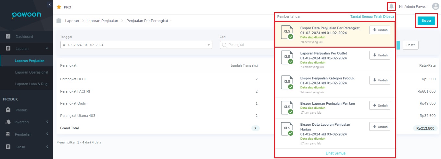Download Ekspor Penjualan Kategori Produk file
The height and width of the screenshot is (159, 441).
pyautogui.click(x=380, y=80)
